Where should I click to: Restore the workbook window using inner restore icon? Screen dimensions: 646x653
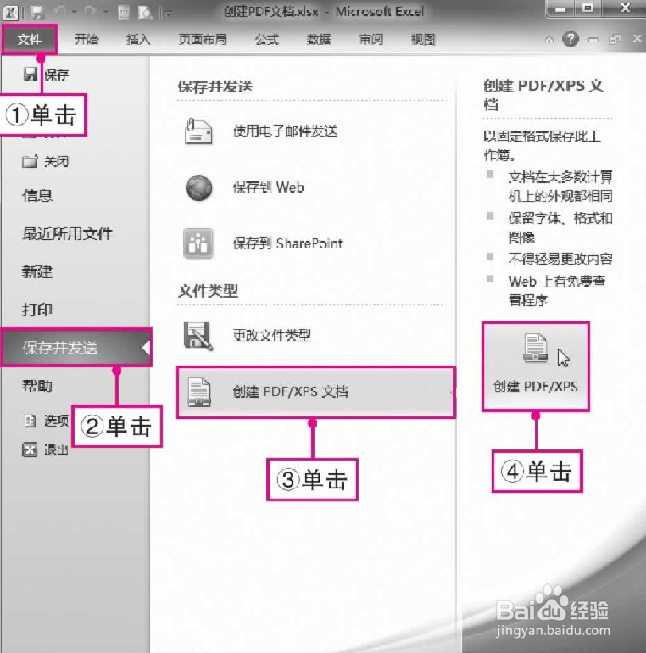[x=615, y=40]
